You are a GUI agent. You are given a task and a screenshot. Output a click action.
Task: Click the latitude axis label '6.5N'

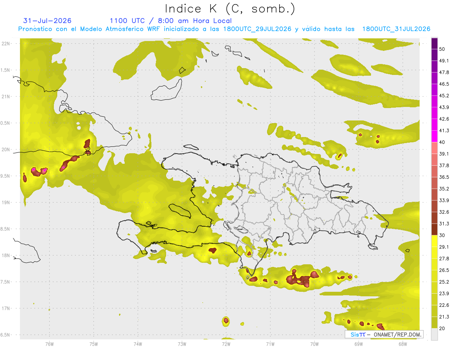pos(5,335)
